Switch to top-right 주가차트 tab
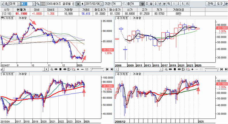This screenshot has height=124, width=228. pos(122,18)
